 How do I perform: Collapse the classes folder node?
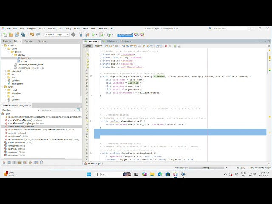pos(8,52)
